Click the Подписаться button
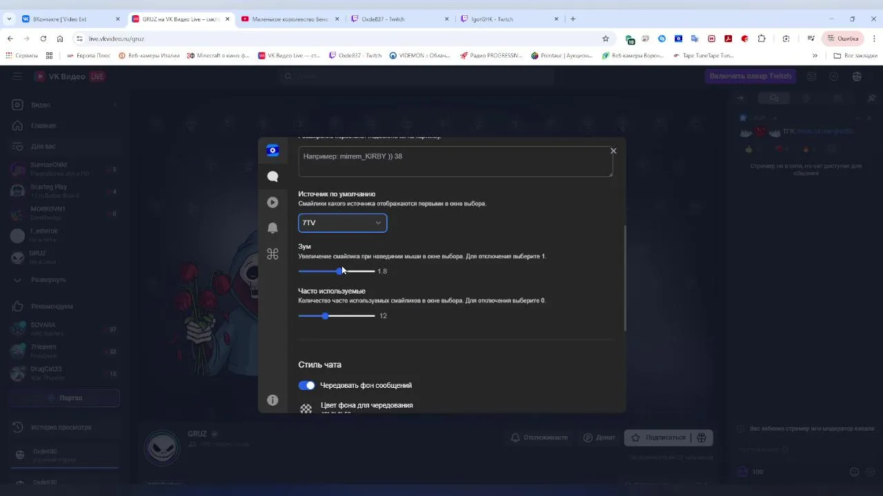 [659, 437]
